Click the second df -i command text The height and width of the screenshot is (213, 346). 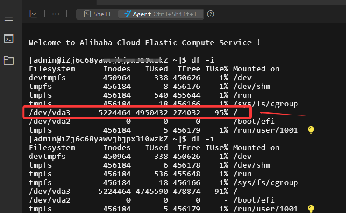[x=203, y=139]
